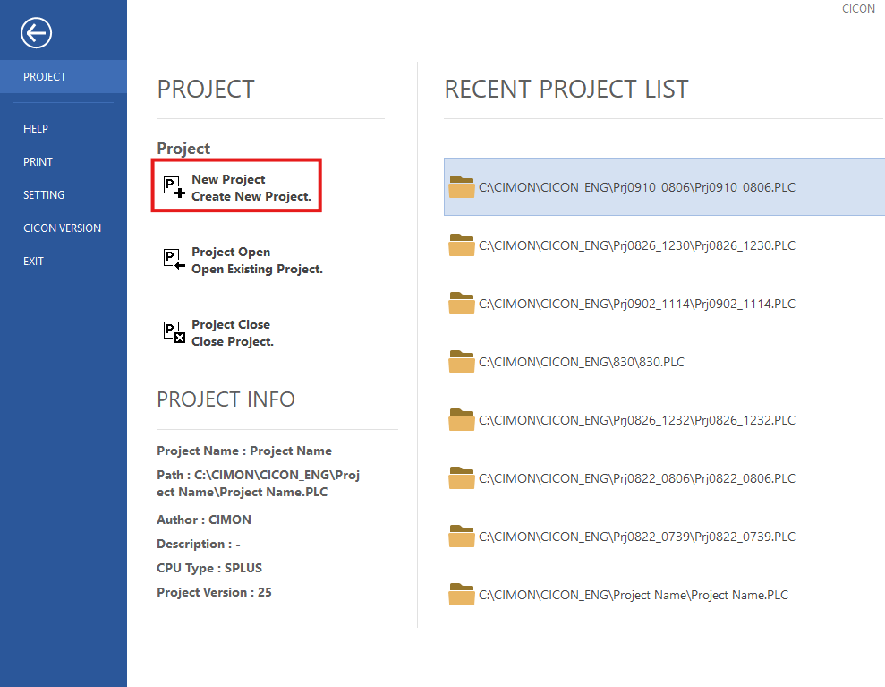This screenshot has width=885, height=687.
Task: Click the Project Close icon with X
Action: pyautogui.click(x=174, y=332)
